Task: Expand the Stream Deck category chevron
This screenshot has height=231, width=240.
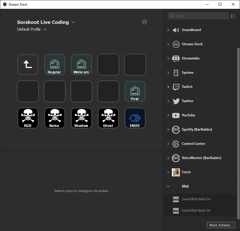Action: [x=168, y=44]
